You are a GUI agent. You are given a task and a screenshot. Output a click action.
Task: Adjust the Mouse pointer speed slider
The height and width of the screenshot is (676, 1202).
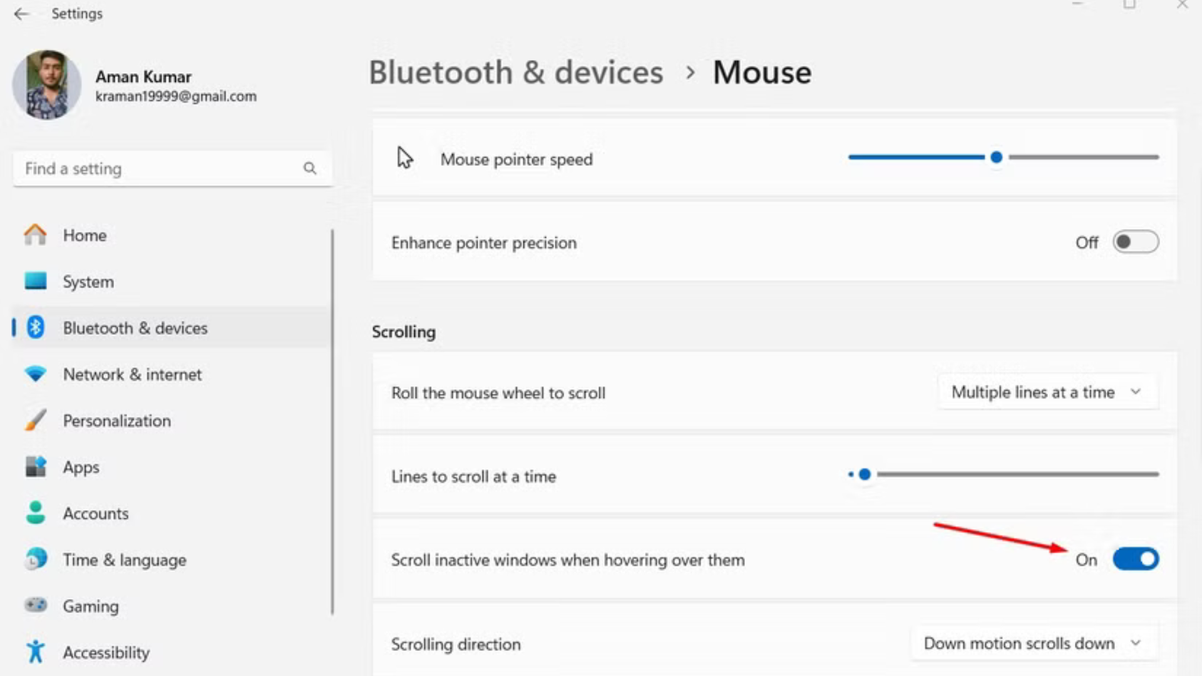click(997, 158)
